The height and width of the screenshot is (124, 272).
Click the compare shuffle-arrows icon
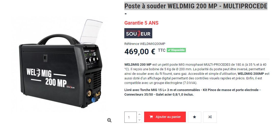(x=210, y=117)
